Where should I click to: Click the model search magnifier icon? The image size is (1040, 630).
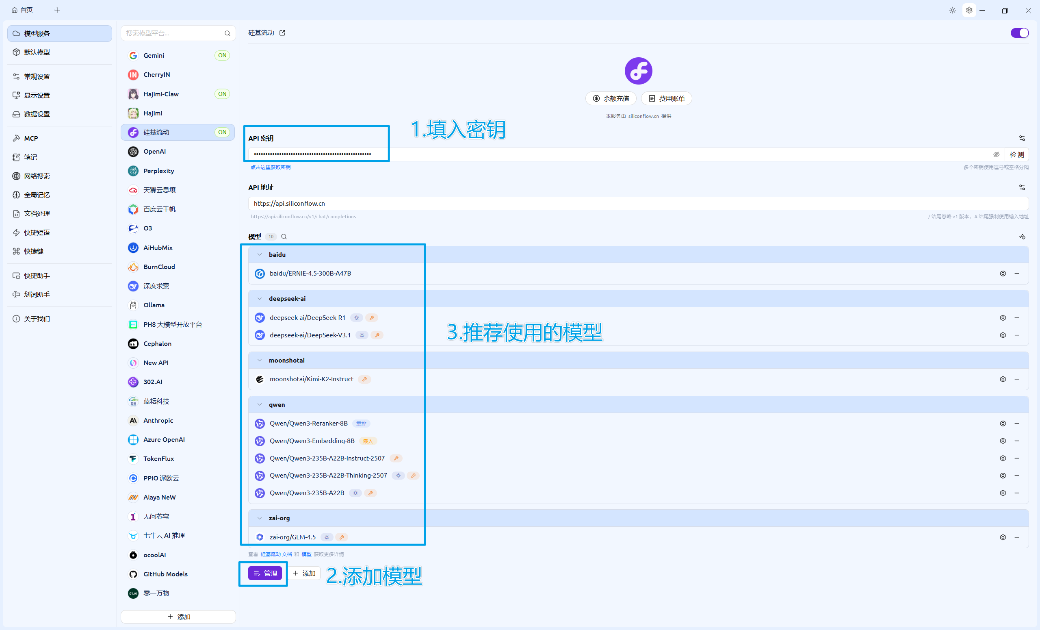tap(284, 237)
